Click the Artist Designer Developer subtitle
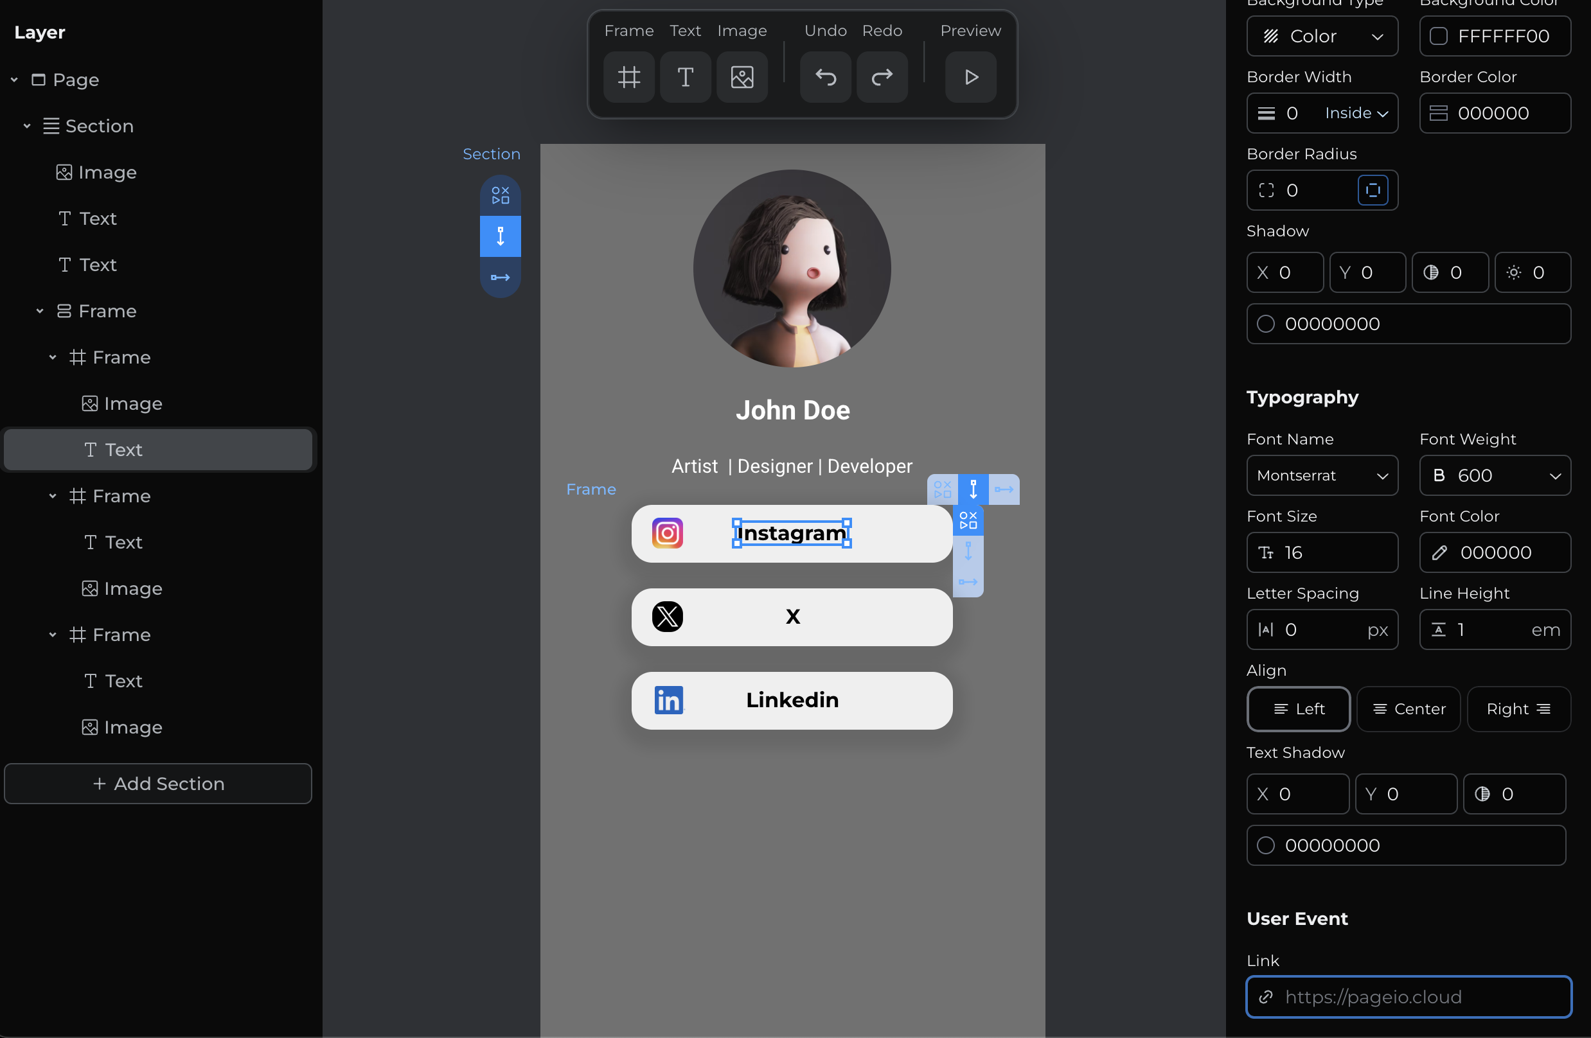1591x1038 pixels. pos(792,466)
